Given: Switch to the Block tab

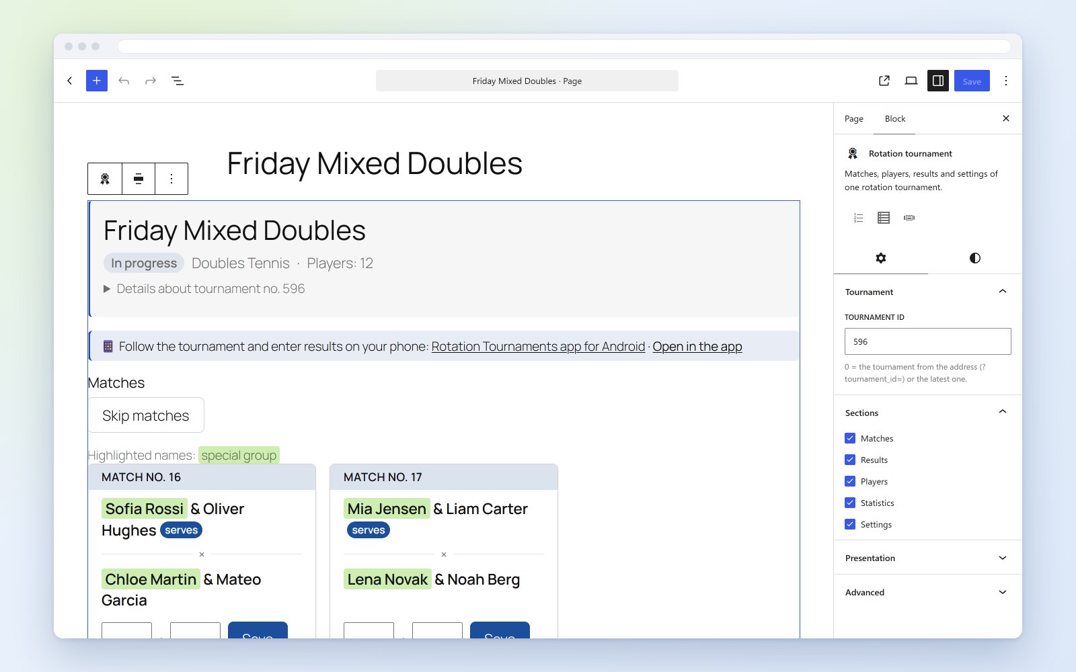Looking at the screenshot, I should click(895, 119).
